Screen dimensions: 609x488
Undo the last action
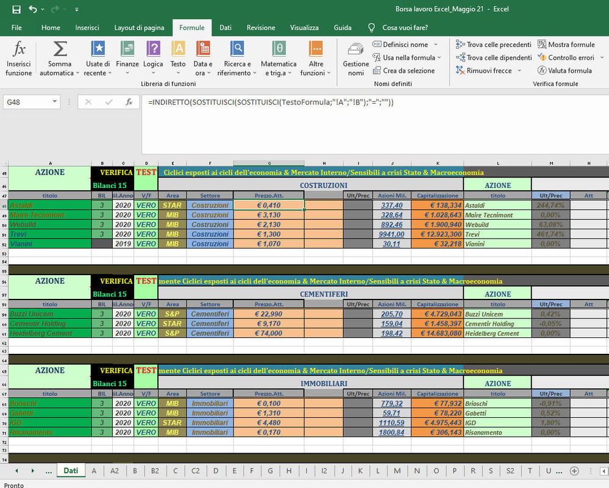click(x=33, y=9)
